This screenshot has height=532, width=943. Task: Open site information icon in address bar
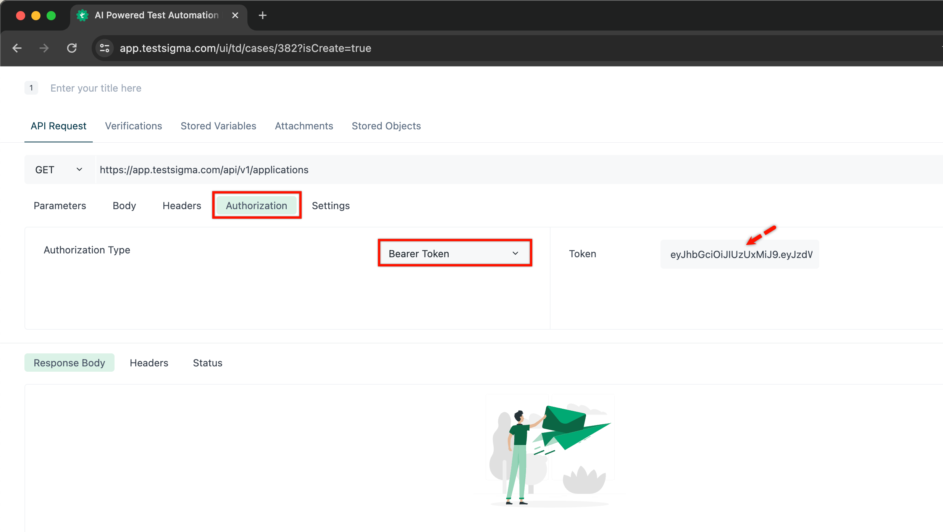click(105, 48)
